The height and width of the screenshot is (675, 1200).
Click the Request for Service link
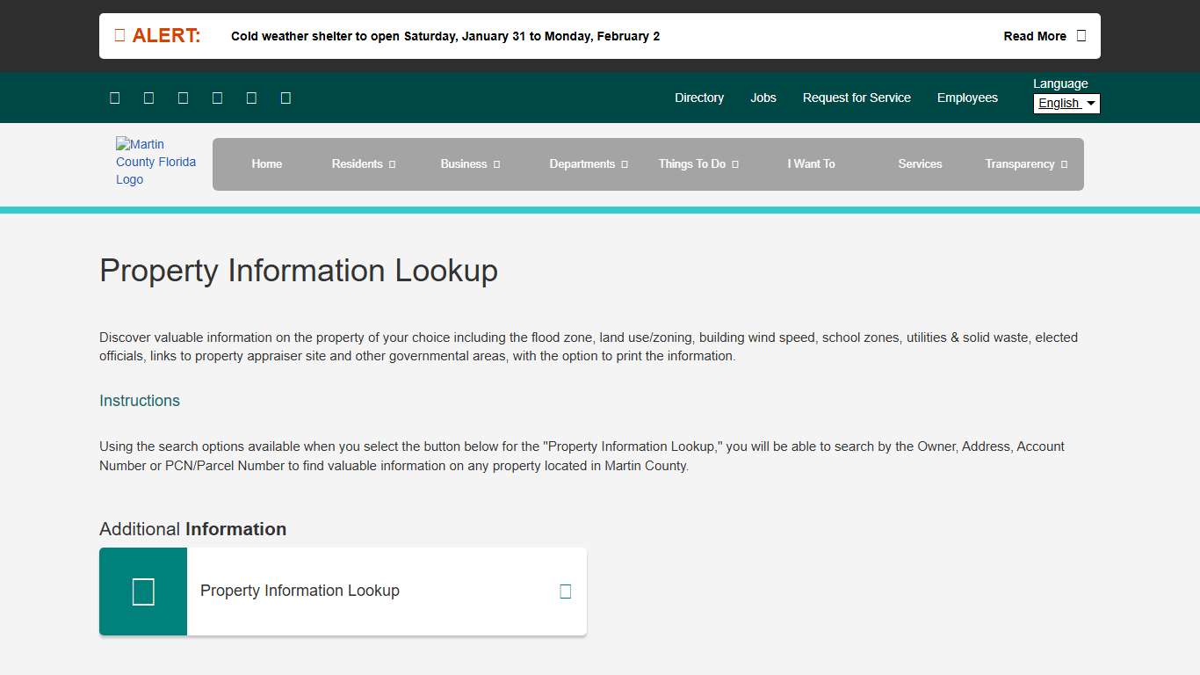(857, 98)
